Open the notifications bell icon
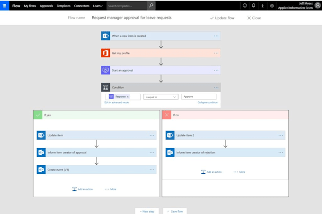 pyautogui.click(x=254, y=6)
